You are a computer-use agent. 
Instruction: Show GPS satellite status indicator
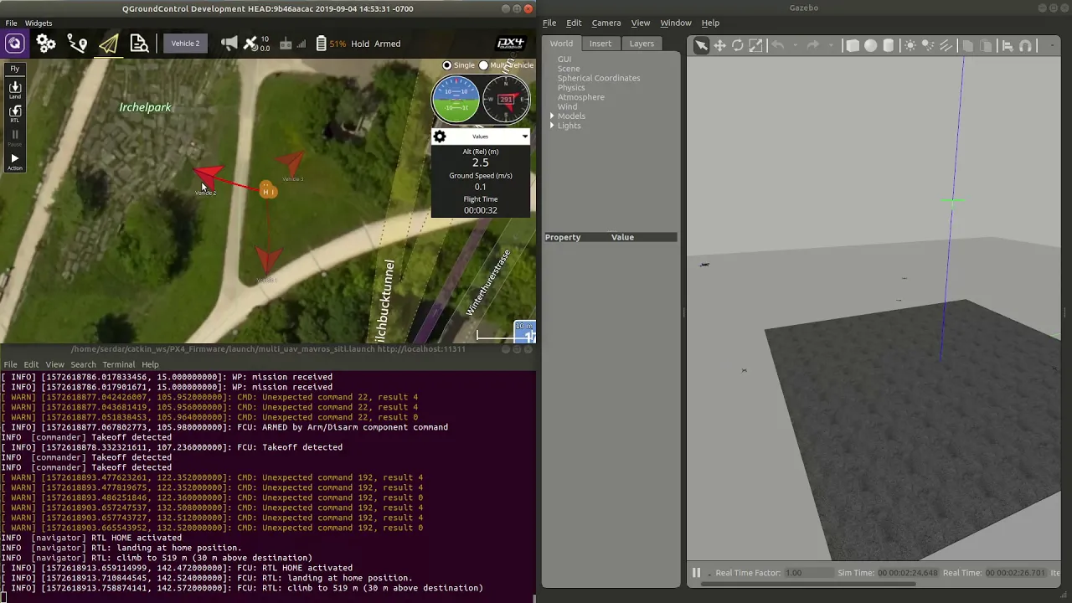click(256, 44)
